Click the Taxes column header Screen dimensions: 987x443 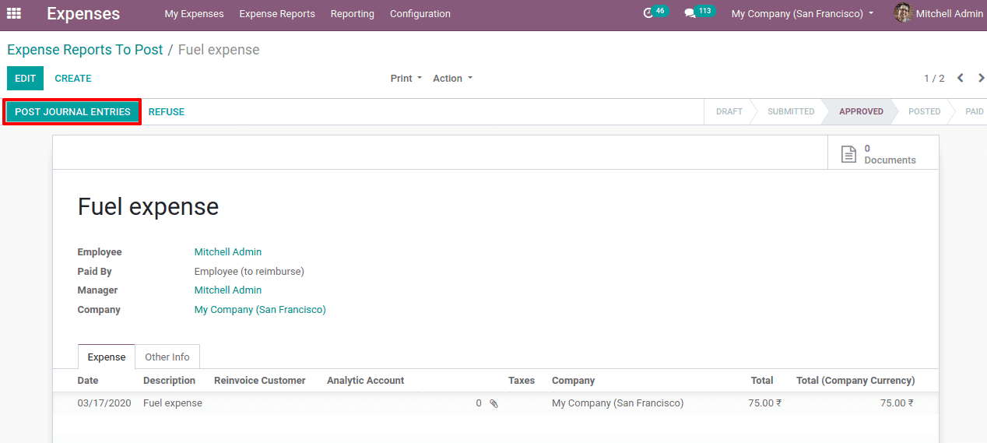click(x=522, y=381)
